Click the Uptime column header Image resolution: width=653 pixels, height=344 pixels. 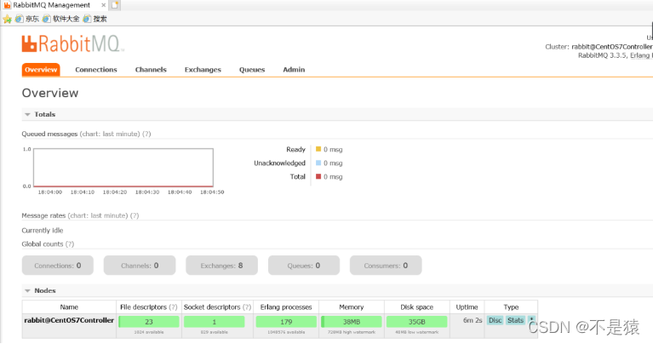coord(467,307)
